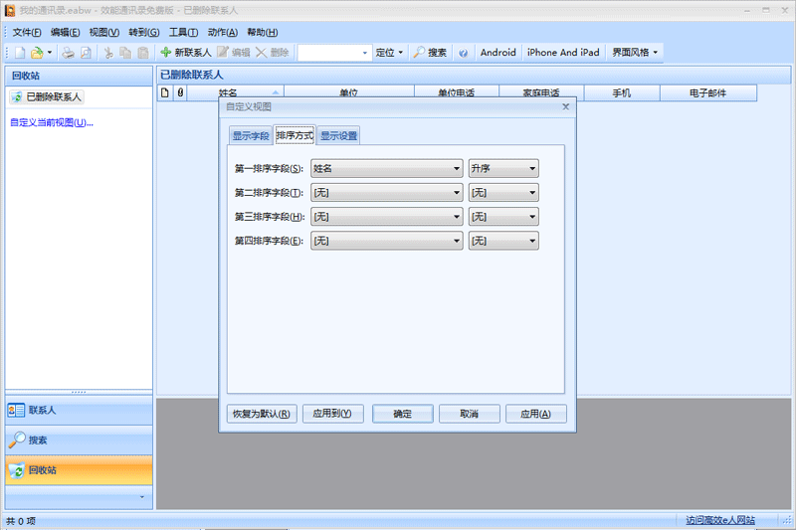Click the 确定 button
Viewport: 796px width, 530px height.
[x=403, y=414]
